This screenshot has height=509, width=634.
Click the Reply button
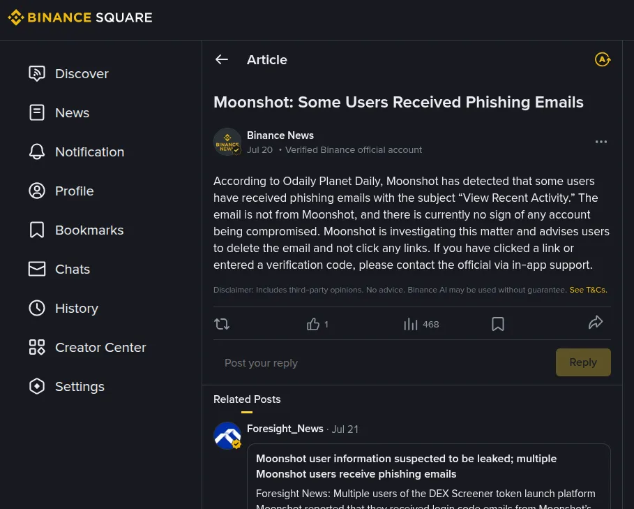point(583,362)
